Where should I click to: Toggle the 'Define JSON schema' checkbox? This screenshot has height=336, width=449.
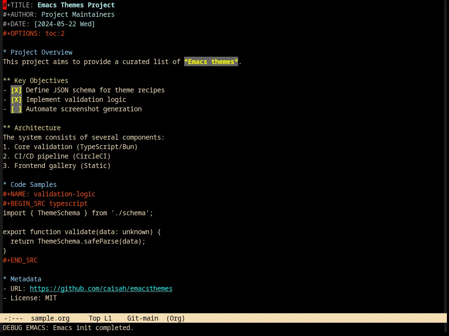pyautogui.click(x=16, y=90)
